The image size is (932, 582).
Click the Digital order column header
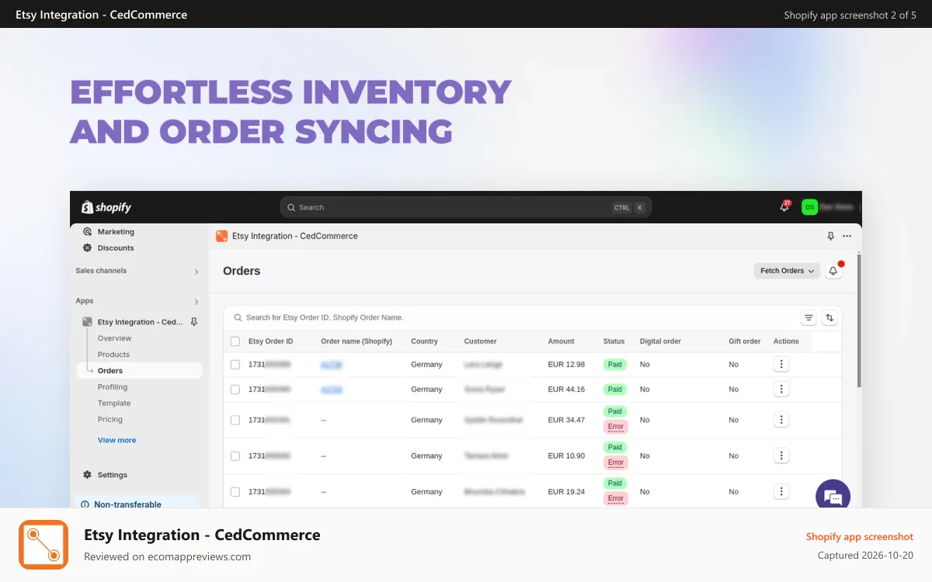(660, 341)
